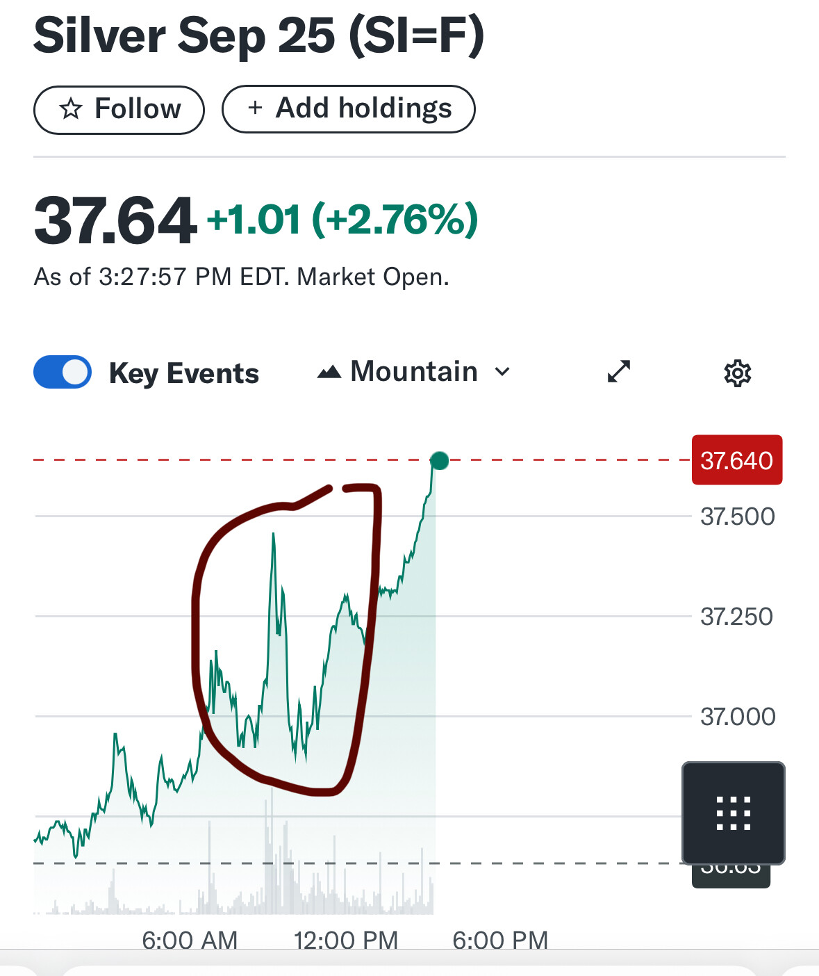819x976 pixels.
Task: Click the 37.500 price axis label
Action: [737, 517]
